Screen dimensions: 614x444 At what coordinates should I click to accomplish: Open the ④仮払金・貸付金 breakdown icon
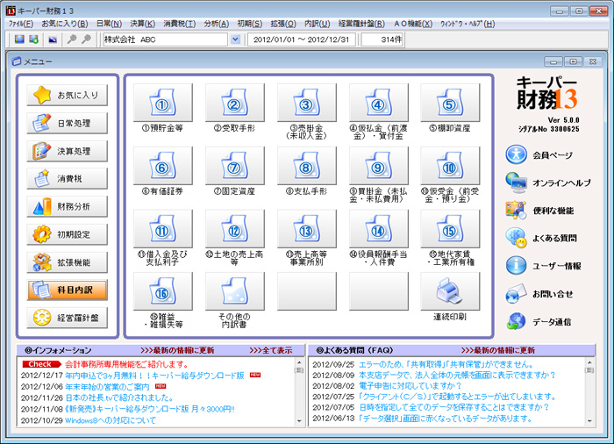[379, 103]
